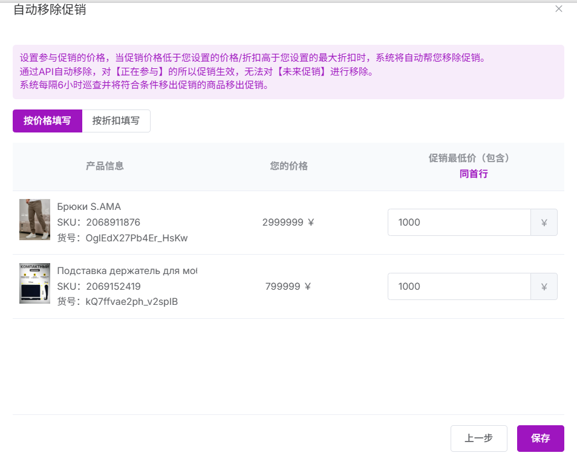
Task: Close the 自动移除促销 dialog
Action: pos(558,8)
